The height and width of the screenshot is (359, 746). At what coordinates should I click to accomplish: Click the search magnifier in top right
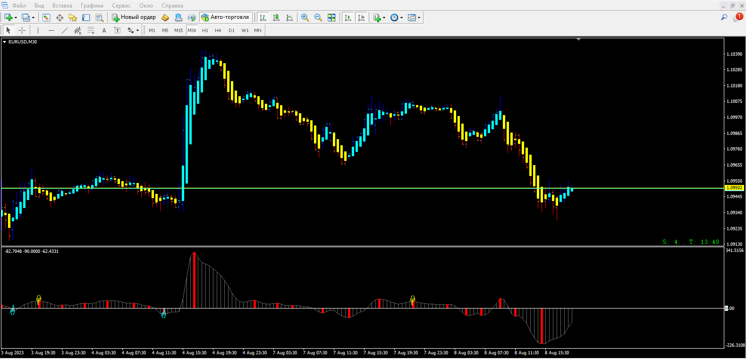[724, 17]
